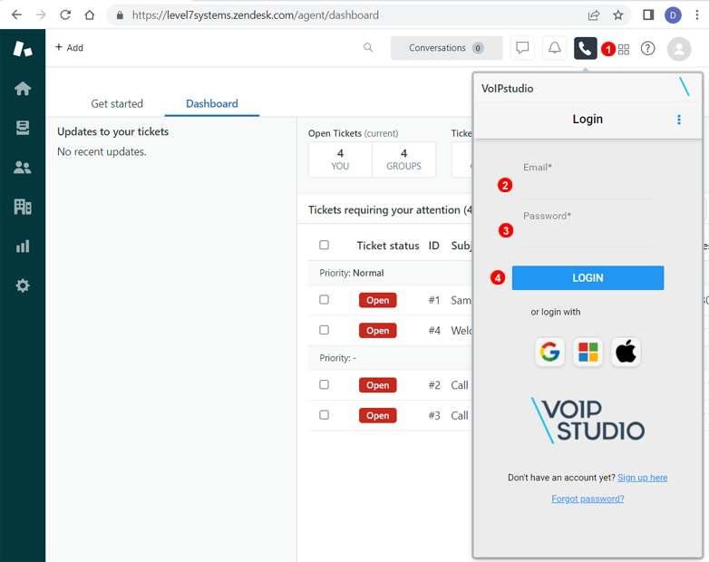The image size is (709, 562).
Task: Open the notifications bell
Action: click(x=554, y=48)
